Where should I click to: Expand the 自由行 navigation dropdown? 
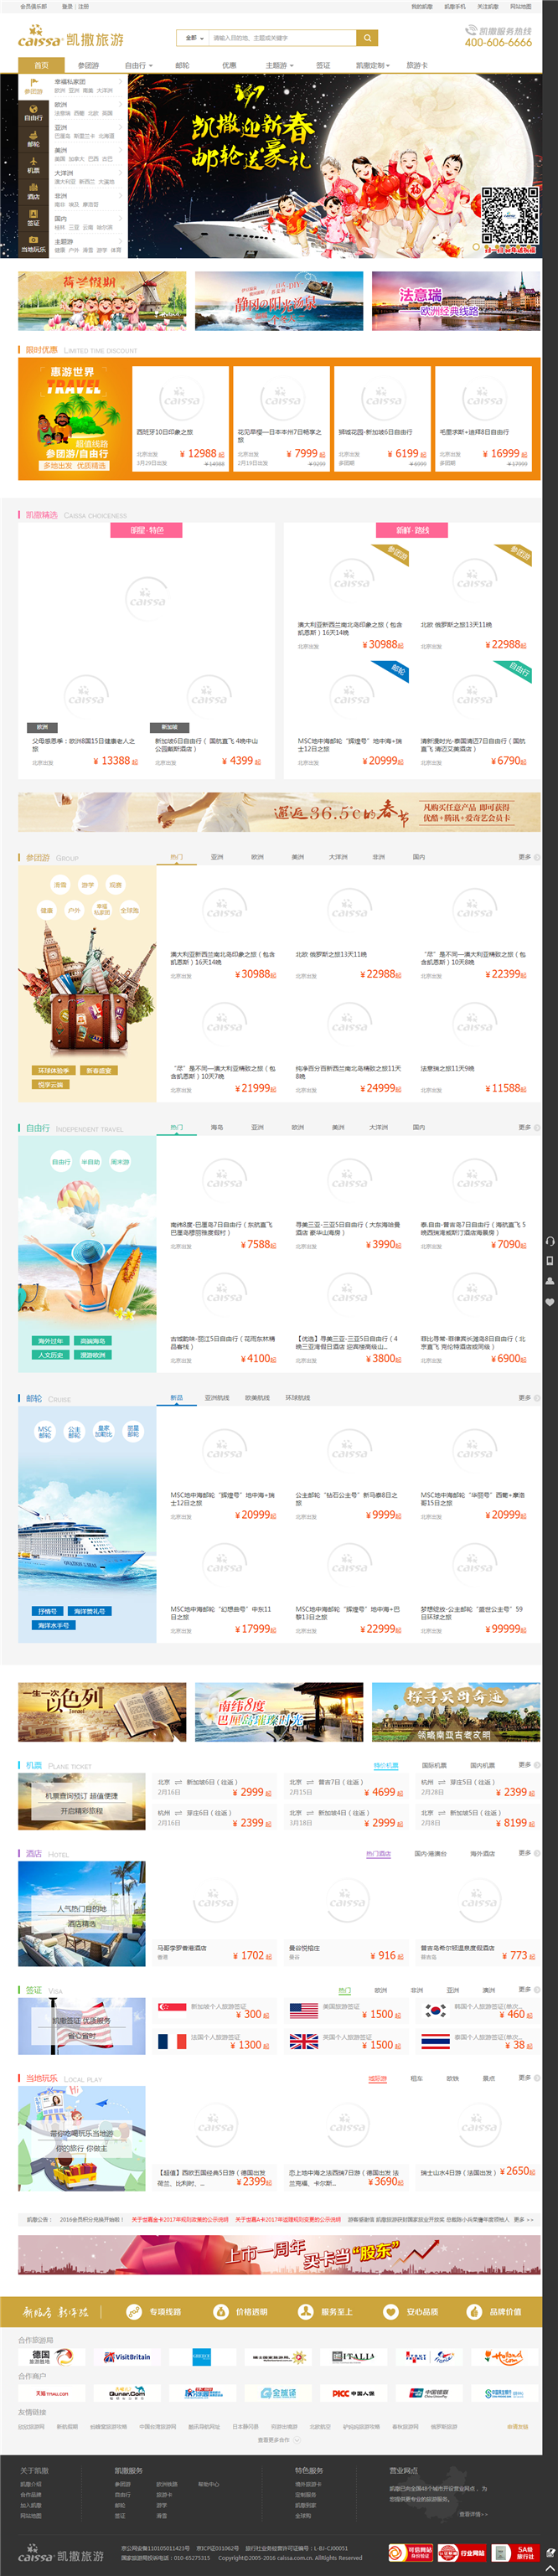coord(138,65)
